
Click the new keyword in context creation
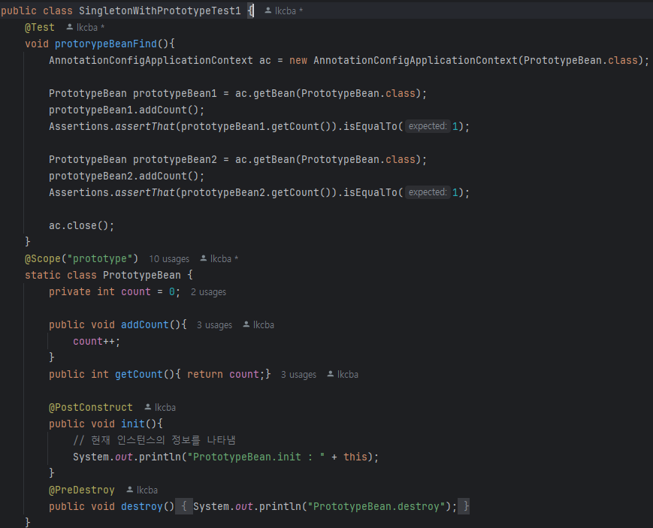[298, 60]
